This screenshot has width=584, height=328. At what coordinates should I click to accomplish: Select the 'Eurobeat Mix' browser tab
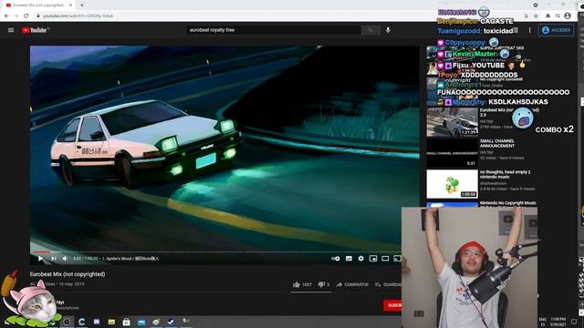(x=39, y=5)
